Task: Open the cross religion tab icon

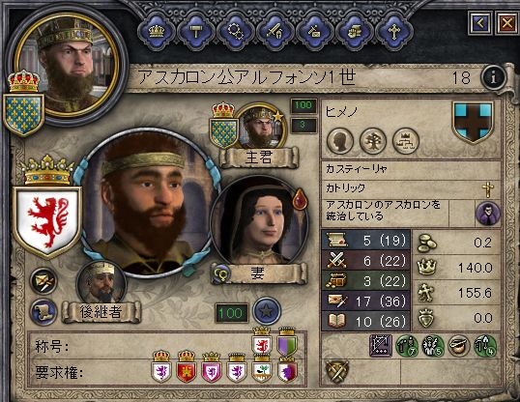Action: coord(394,32)
